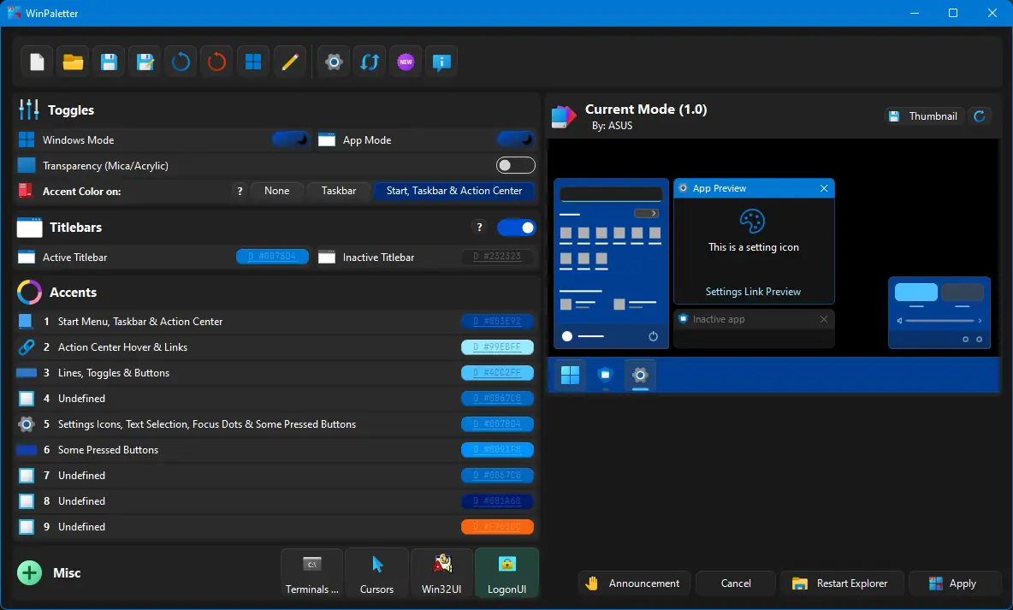1013x610 pixels.
Task: Click the green plus Misc icon
Action: click(x=29, y=572)
